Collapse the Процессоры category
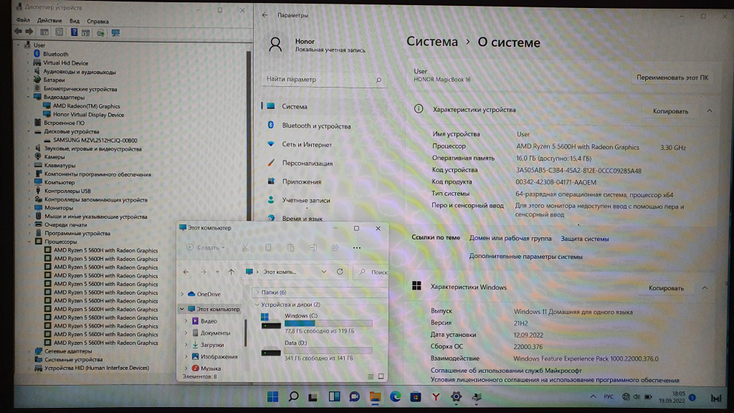The height and width of the screenshot is (413, 734). coord(29,242)
